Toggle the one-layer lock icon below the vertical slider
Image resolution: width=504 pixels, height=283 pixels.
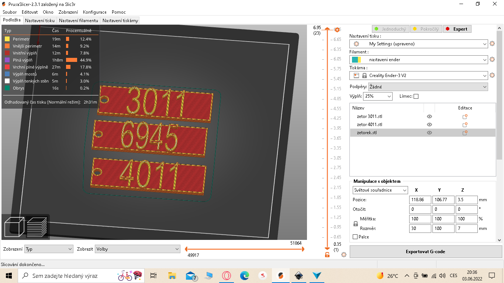pos(327,255)
